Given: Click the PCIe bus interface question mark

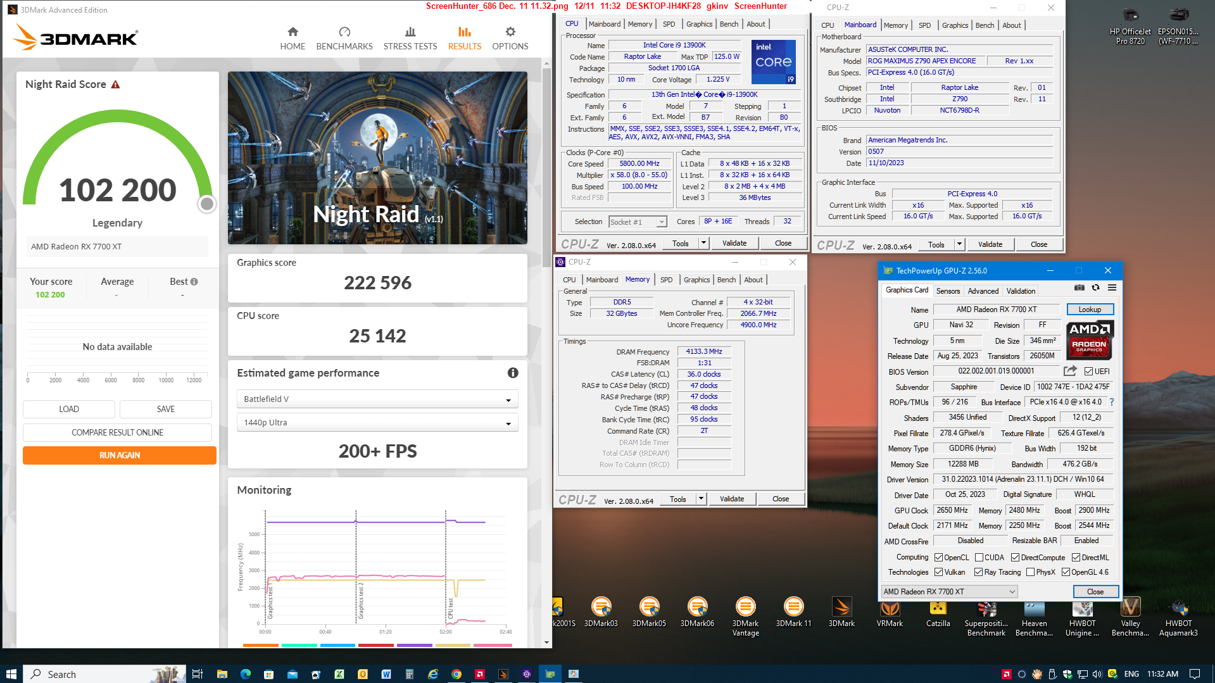Looking at the screenshot, I should tap(1111, 402).
